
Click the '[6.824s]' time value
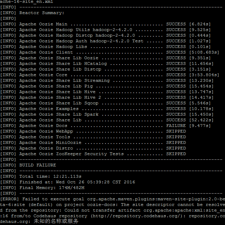coord(200,24)
